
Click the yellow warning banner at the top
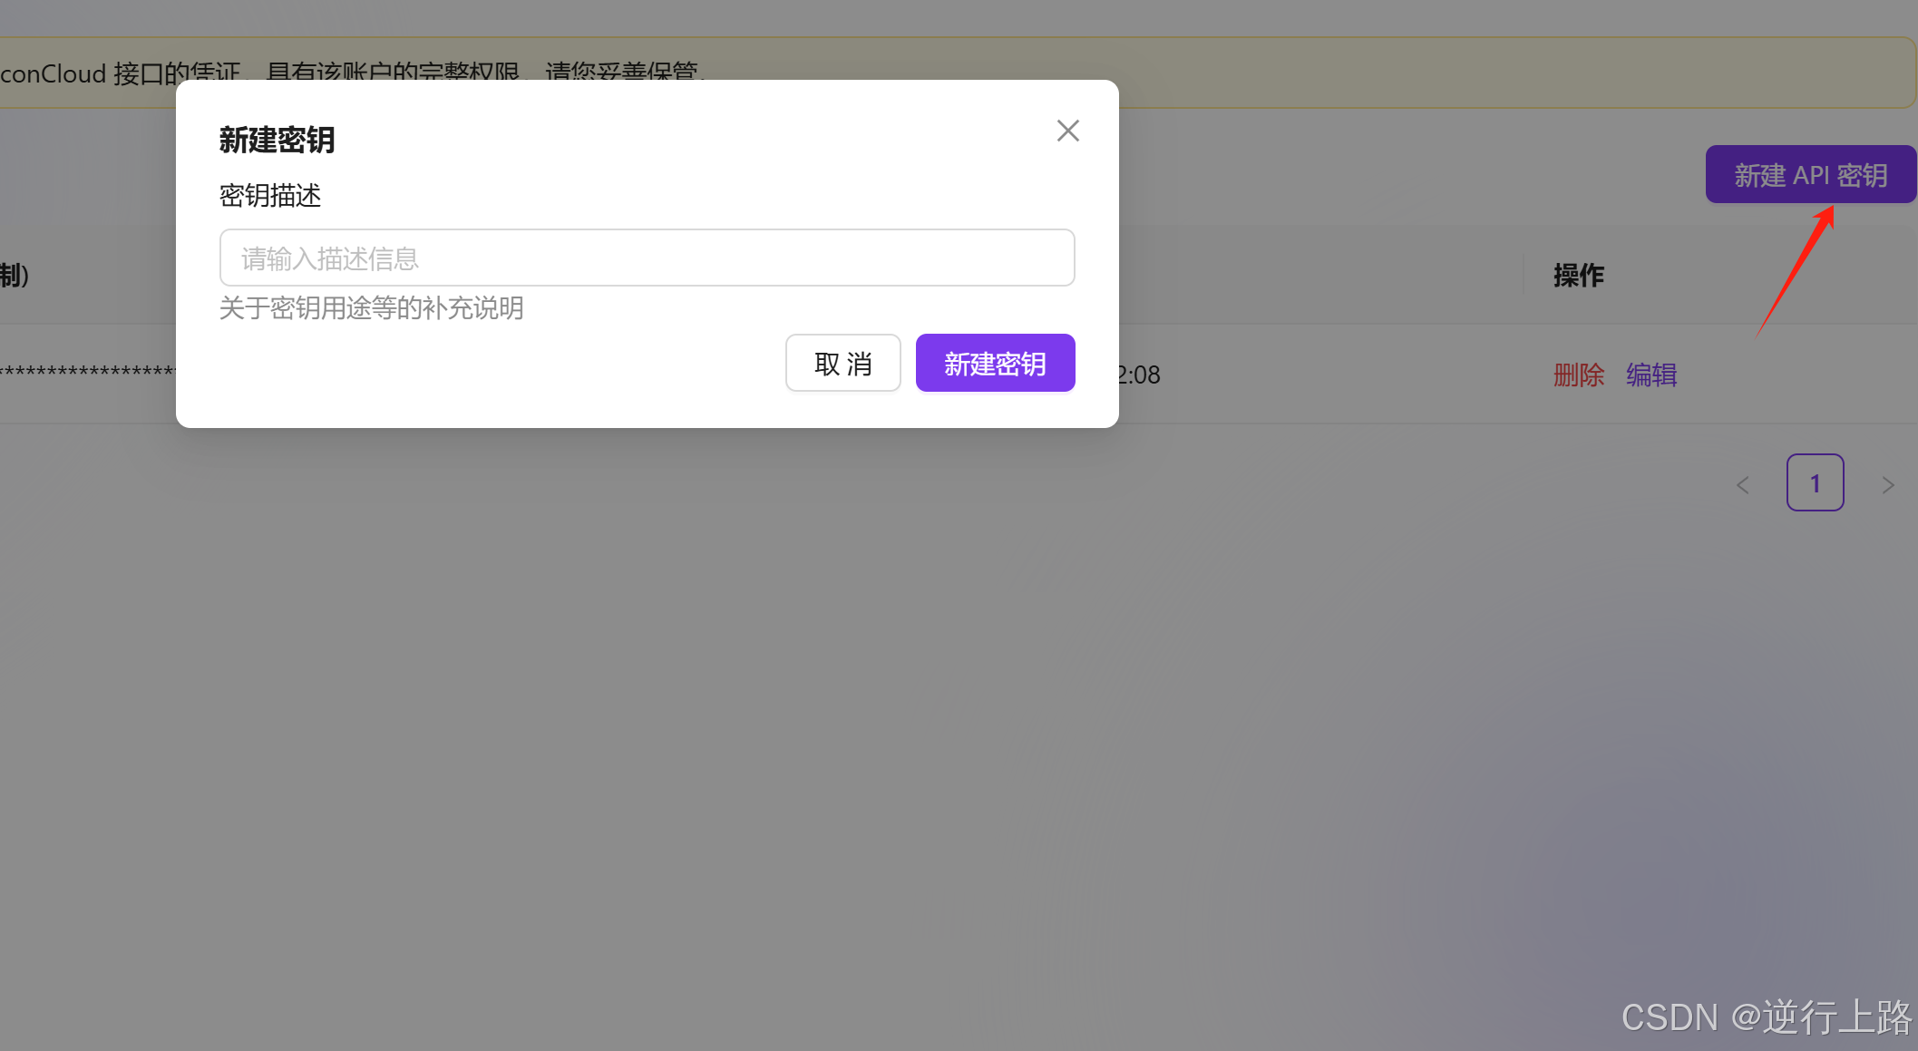pos(1451,73)
